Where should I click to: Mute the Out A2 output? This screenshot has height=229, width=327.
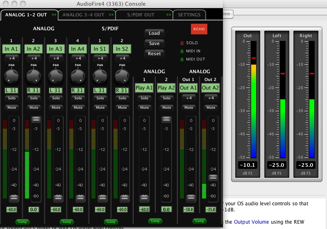(211, 108)
